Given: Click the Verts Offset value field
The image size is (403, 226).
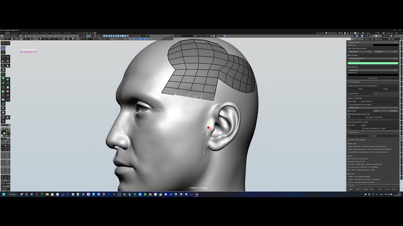Looking at the screenshot, I should click(386, 51).
